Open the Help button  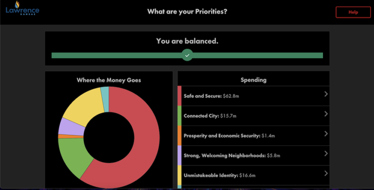pyautogui.click(x=353, y=12)
